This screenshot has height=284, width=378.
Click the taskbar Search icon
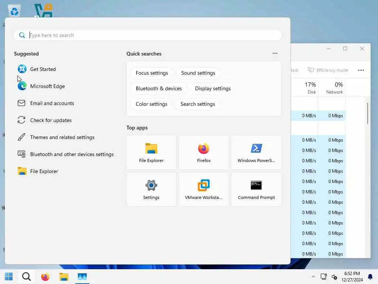[26, 277]
